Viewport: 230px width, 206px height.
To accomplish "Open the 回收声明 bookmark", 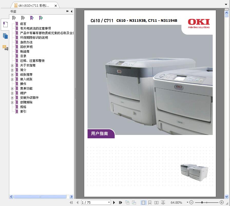I will click(x=26, y=47).
